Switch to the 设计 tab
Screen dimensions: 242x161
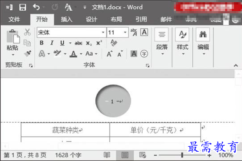[x=91, y=20]
